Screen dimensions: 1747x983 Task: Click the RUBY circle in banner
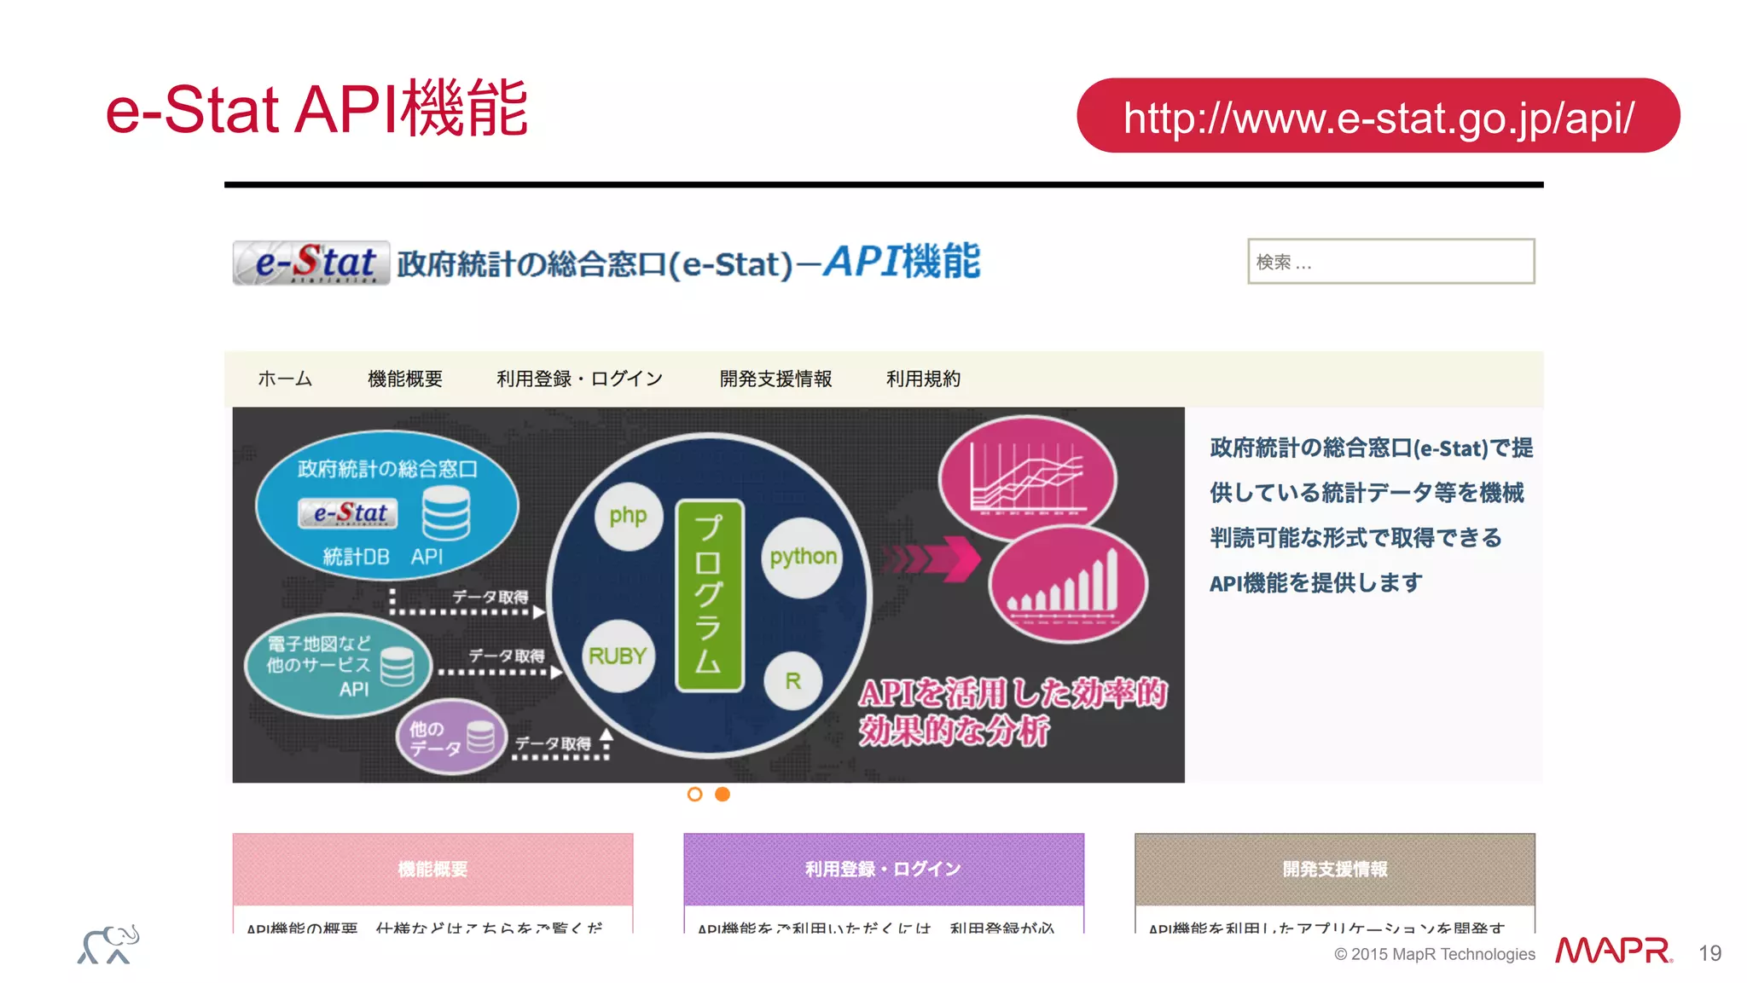[618, 656]
